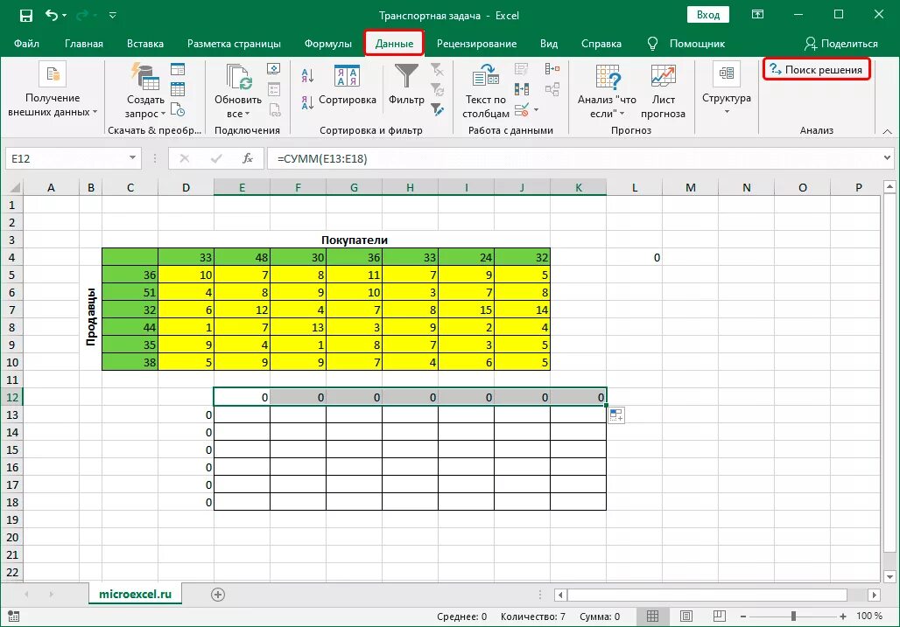Click the Show Queries icon

point(178,69)
